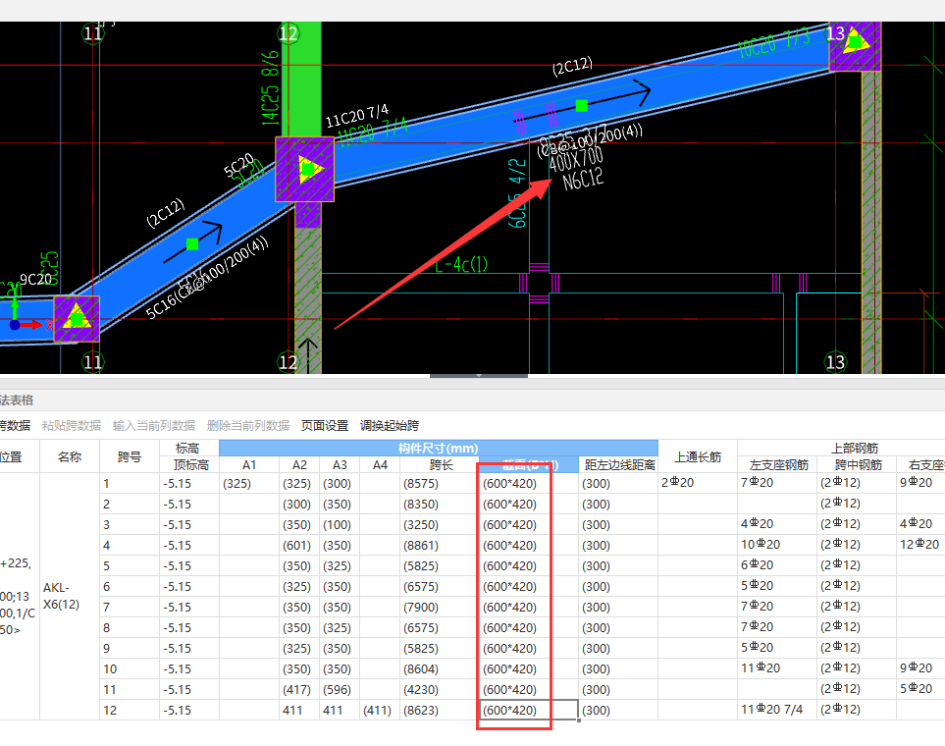
Task: Click the 跨长 column header
Action: 441,465
